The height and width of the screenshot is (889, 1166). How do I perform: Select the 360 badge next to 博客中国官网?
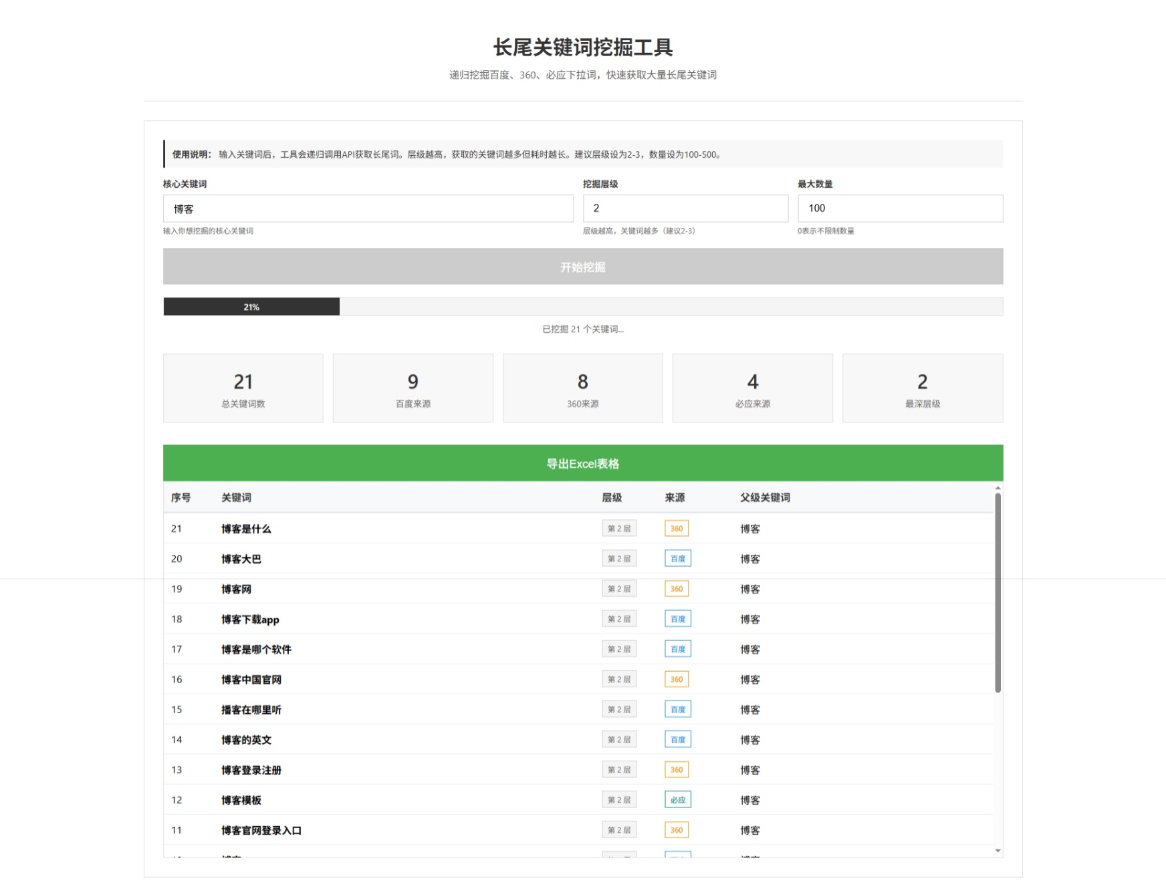677,679
